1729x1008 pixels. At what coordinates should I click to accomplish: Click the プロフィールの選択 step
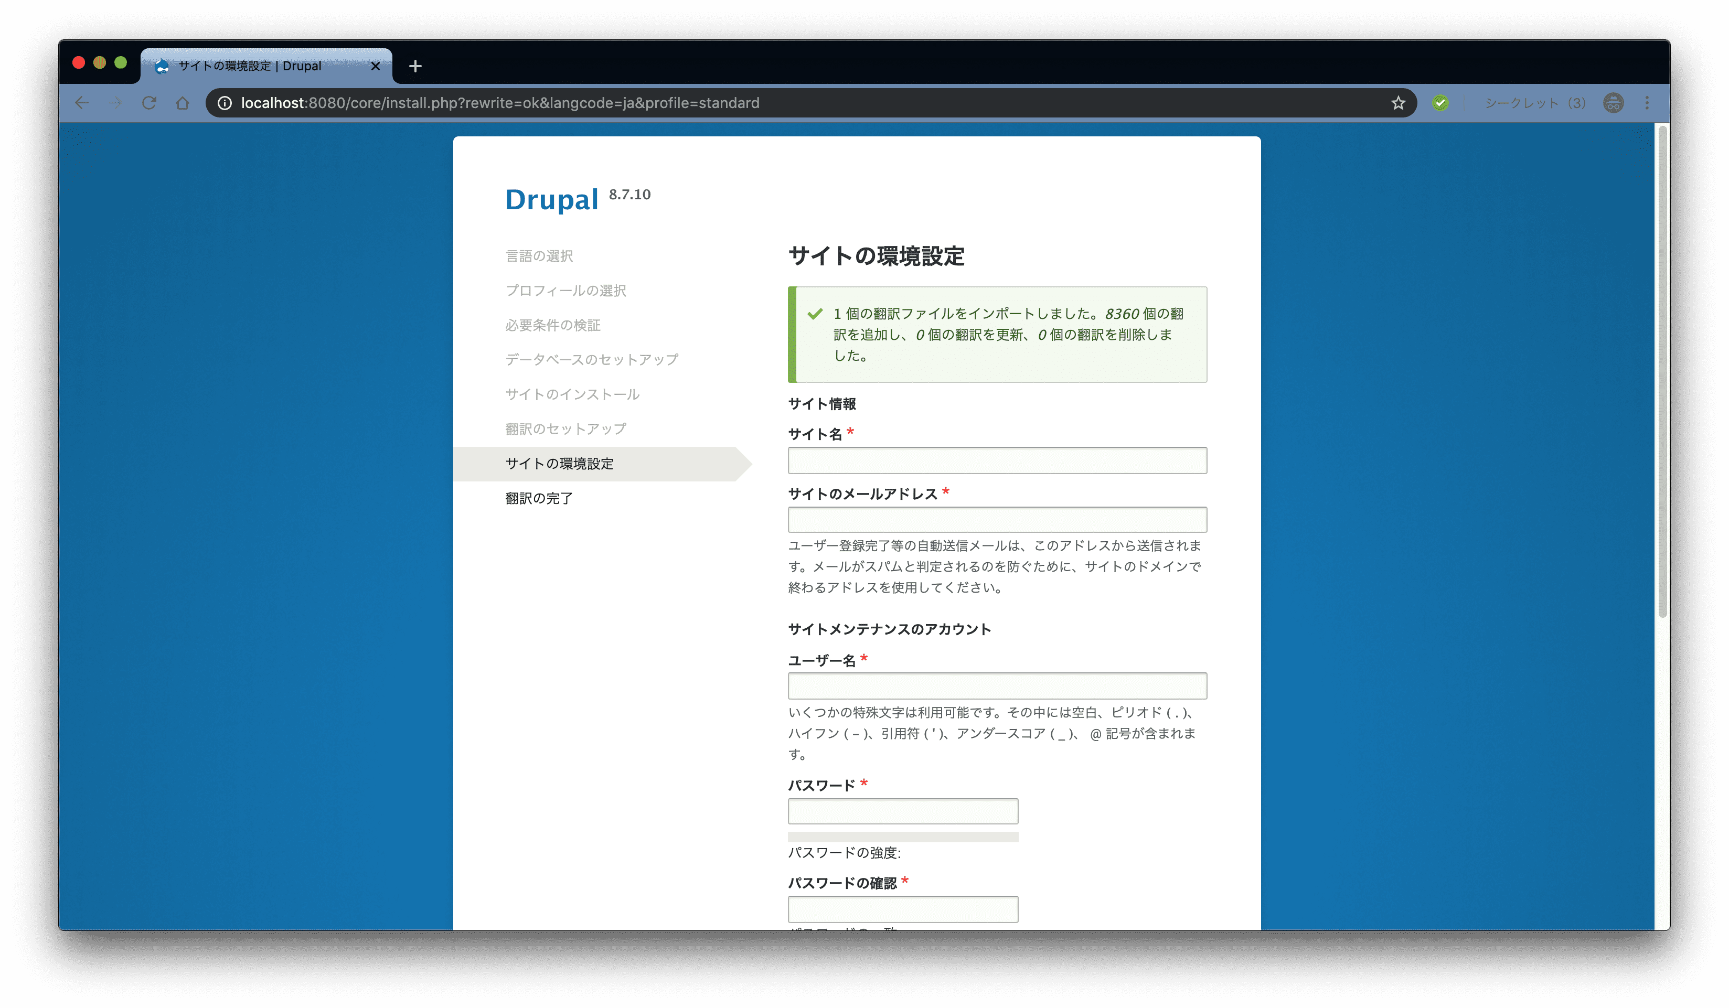point(566,290)
